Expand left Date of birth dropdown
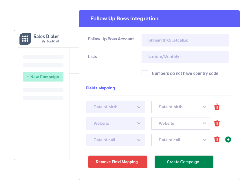Image resolution: width=244 pixels, height=183 pixels. [115, 107]
